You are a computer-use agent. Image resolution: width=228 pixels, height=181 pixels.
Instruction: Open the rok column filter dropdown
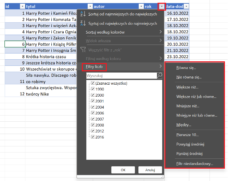pos(162,6)
